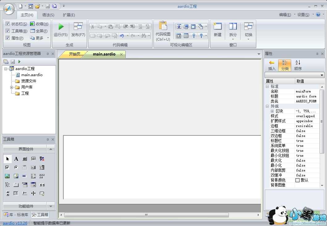This screenshot has width=327, height=226.
Task: Pin the 工具箱 toolbox panel
Action: coord(48,140)
